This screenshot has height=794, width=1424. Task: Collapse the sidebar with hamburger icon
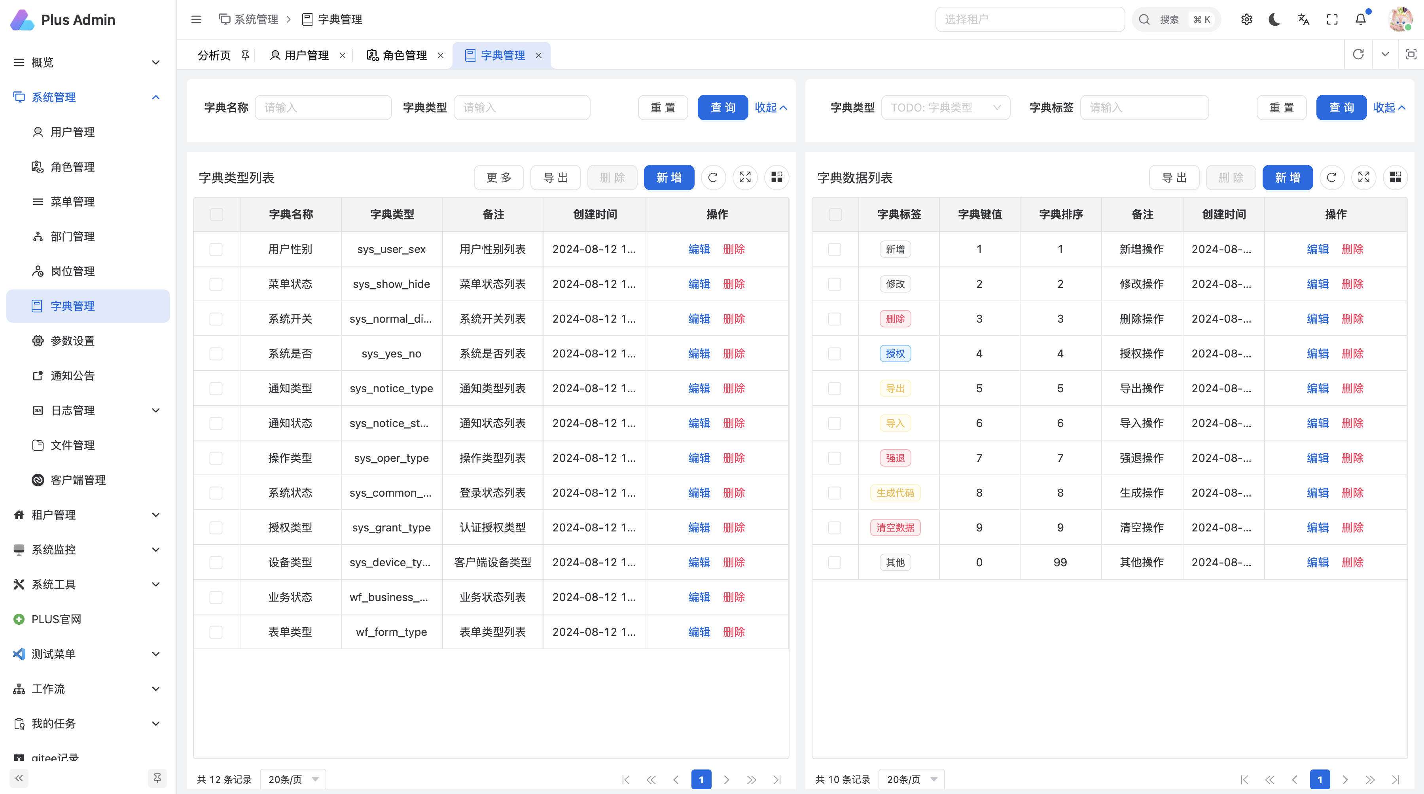click(196, 19)
